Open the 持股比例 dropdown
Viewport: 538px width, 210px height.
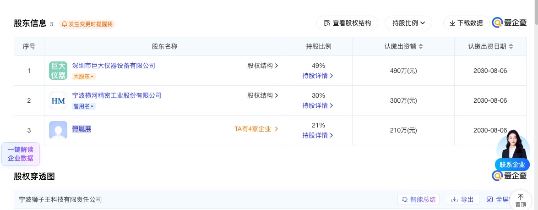[408, 23]
